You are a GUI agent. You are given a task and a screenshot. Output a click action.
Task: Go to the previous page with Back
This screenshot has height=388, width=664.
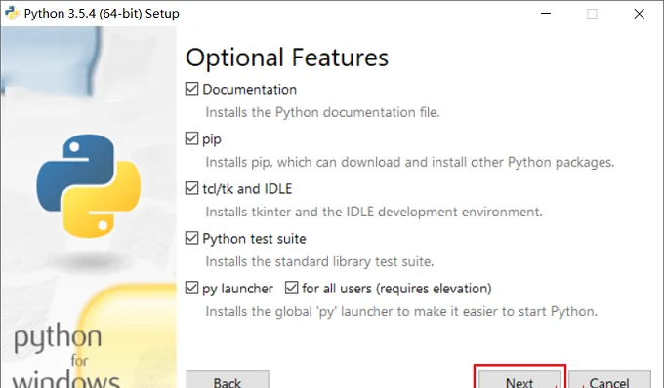point(228,380)
